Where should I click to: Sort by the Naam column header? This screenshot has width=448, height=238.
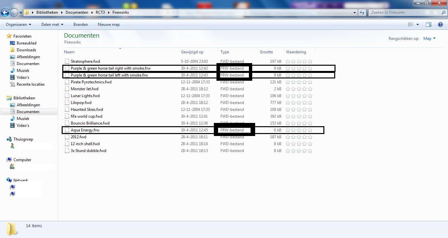tap(69, 52)
